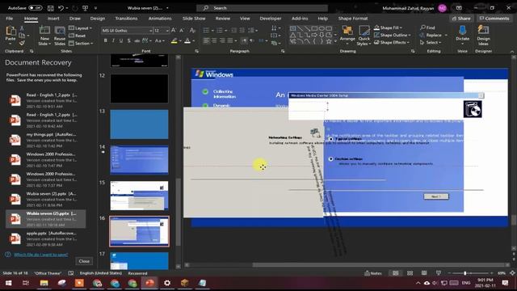Toggle the Notes pane
517x291 pixels.
coord(373,273)
